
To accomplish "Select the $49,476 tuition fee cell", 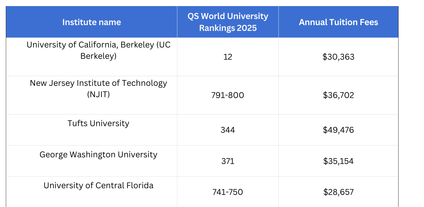I will click(338, 130).
